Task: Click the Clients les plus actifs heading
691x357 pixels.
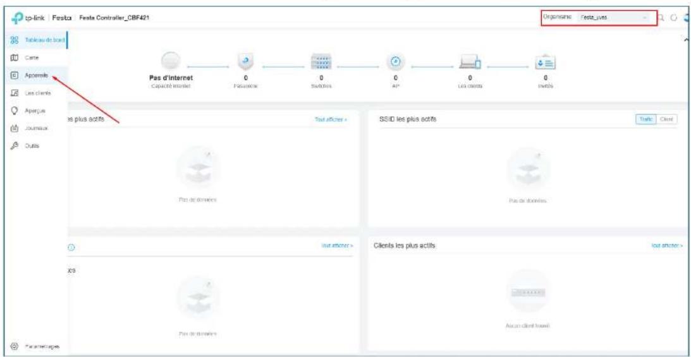Action: (x=405, y=245)
